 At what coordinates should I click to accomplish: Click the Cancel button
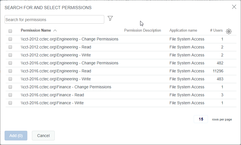pos(43,136)
